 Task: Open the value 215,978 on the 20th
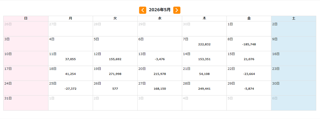160,74
